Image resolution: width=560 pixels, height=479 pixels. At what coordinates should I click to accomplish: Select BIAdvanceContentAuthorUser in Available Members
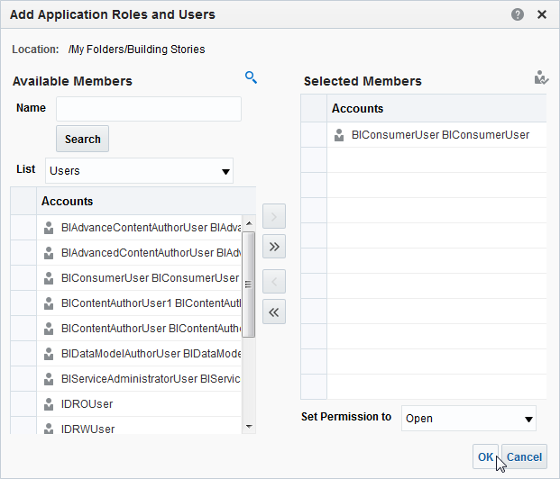click(140, 228)
